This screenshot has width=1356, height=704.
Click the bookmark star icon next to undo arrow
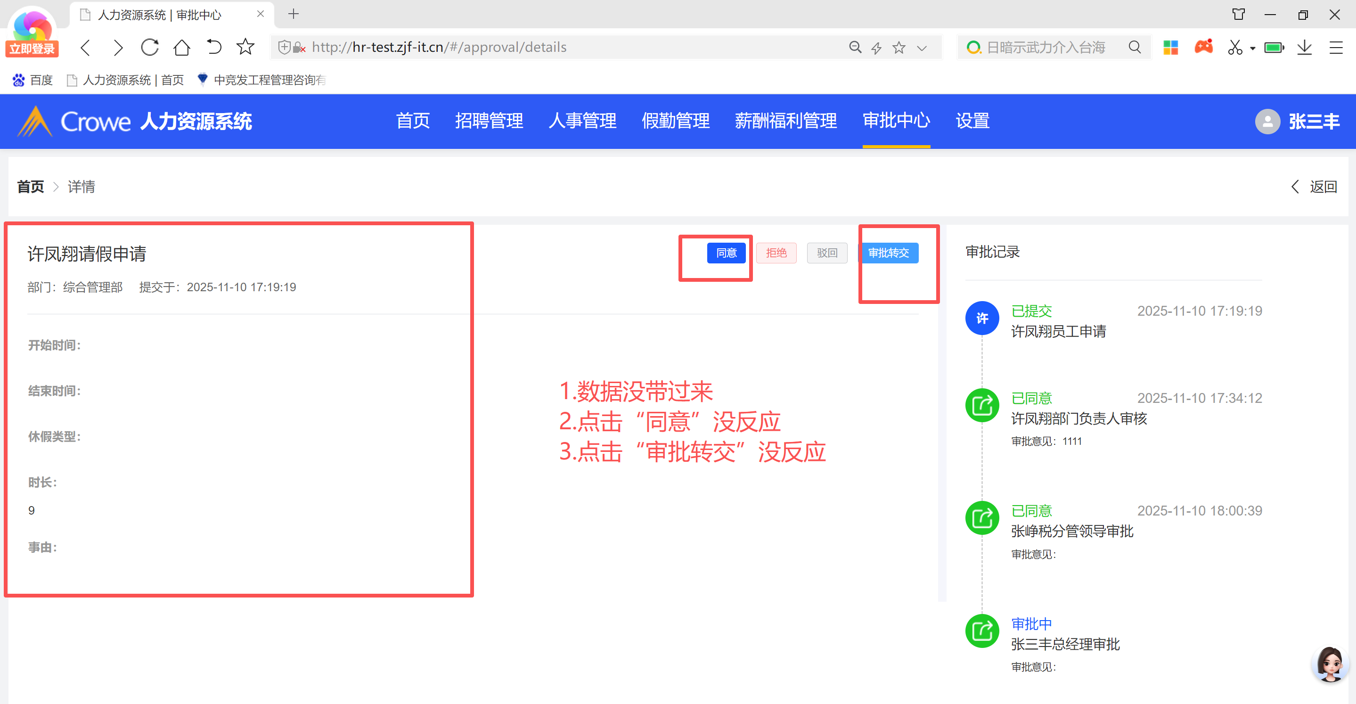[245, 48]
